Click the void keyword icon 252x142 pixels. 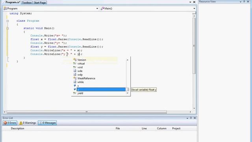[75, 67]
